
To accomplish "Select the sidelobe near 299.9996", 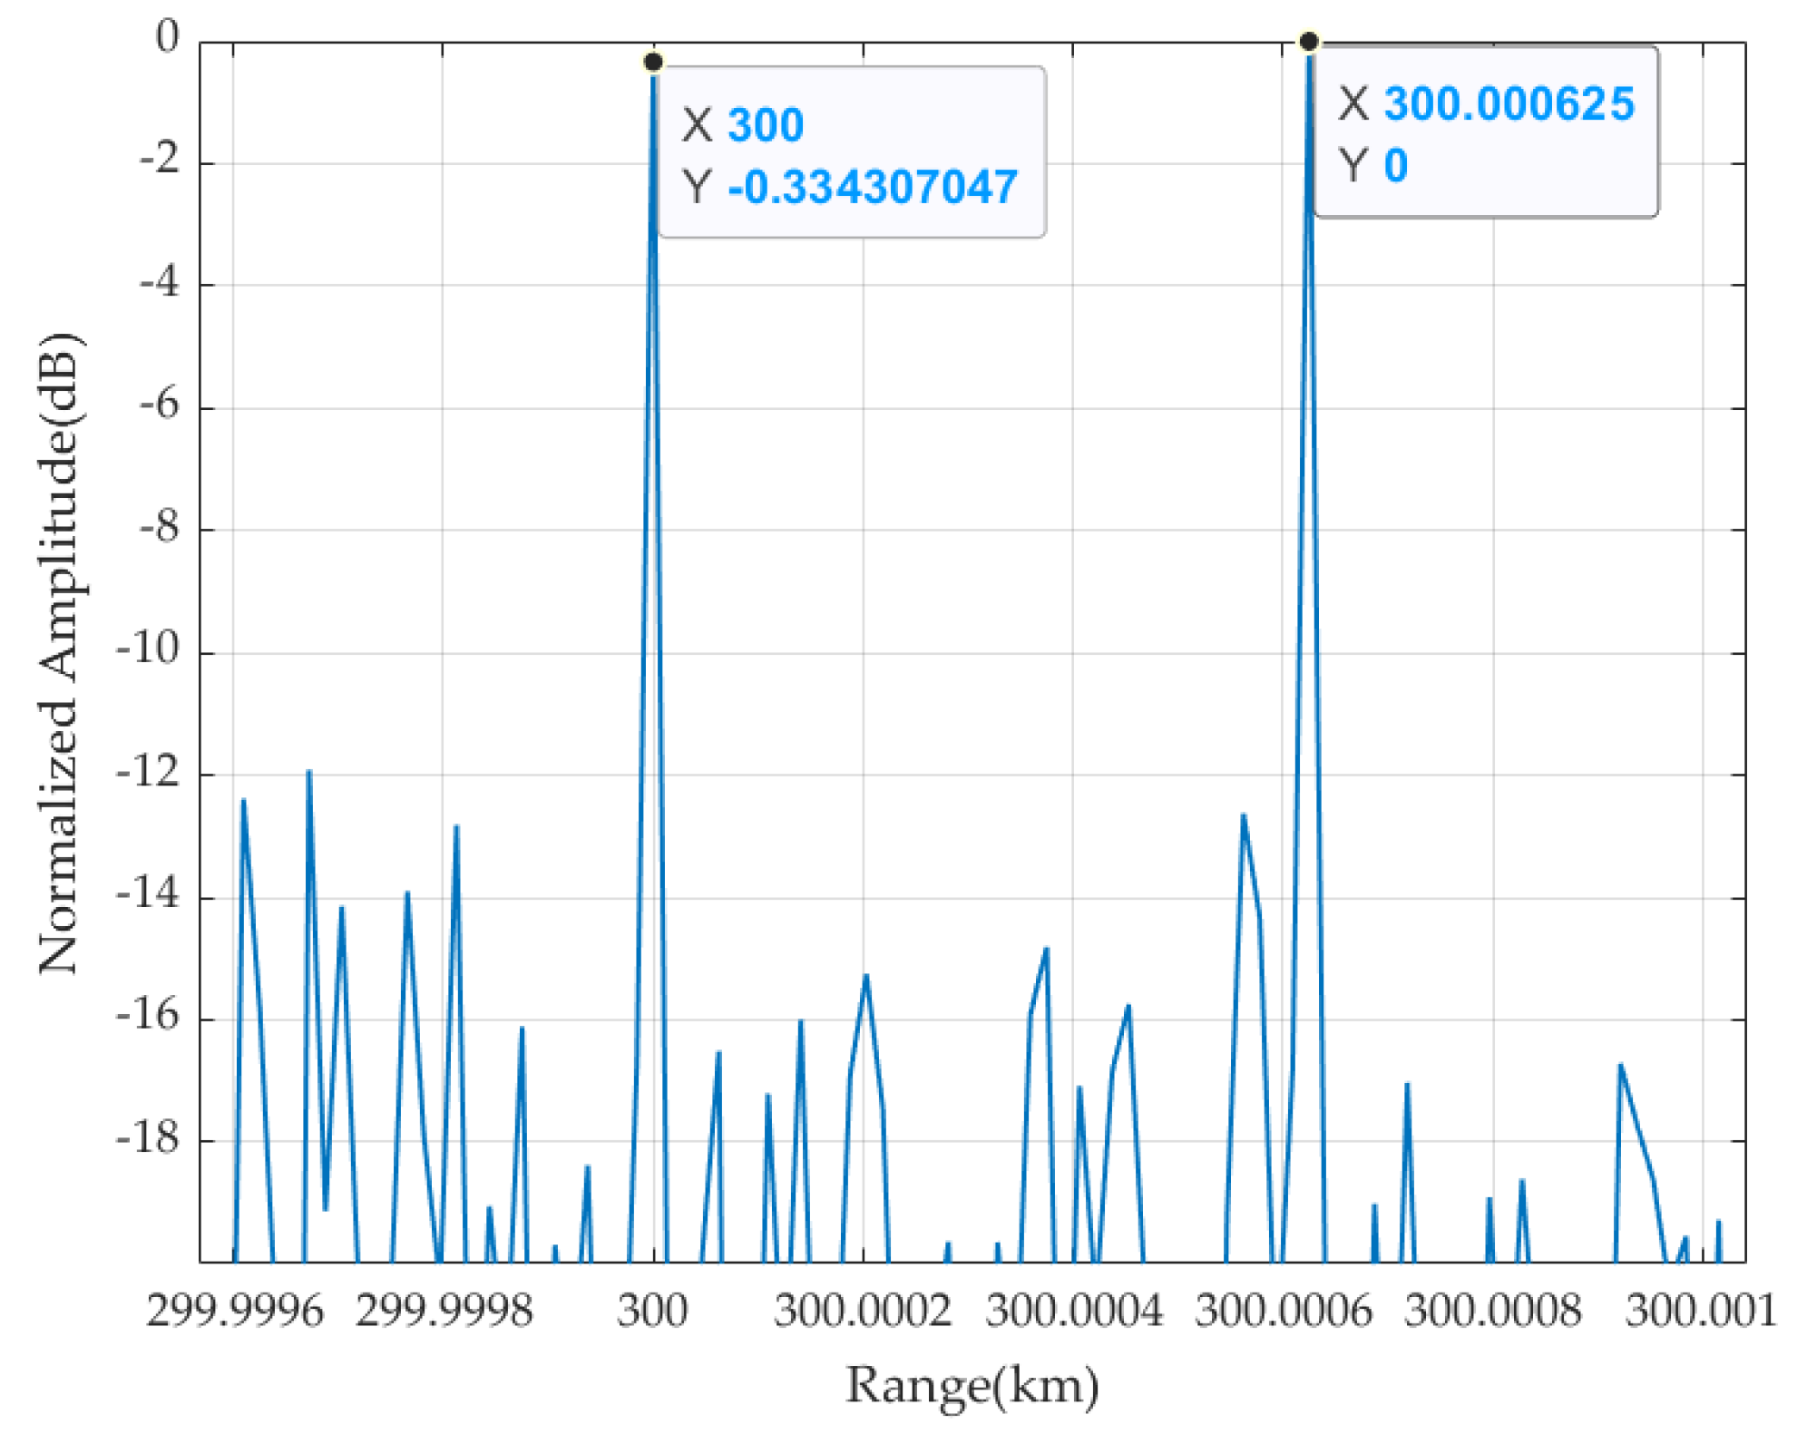I will point(243,803).
